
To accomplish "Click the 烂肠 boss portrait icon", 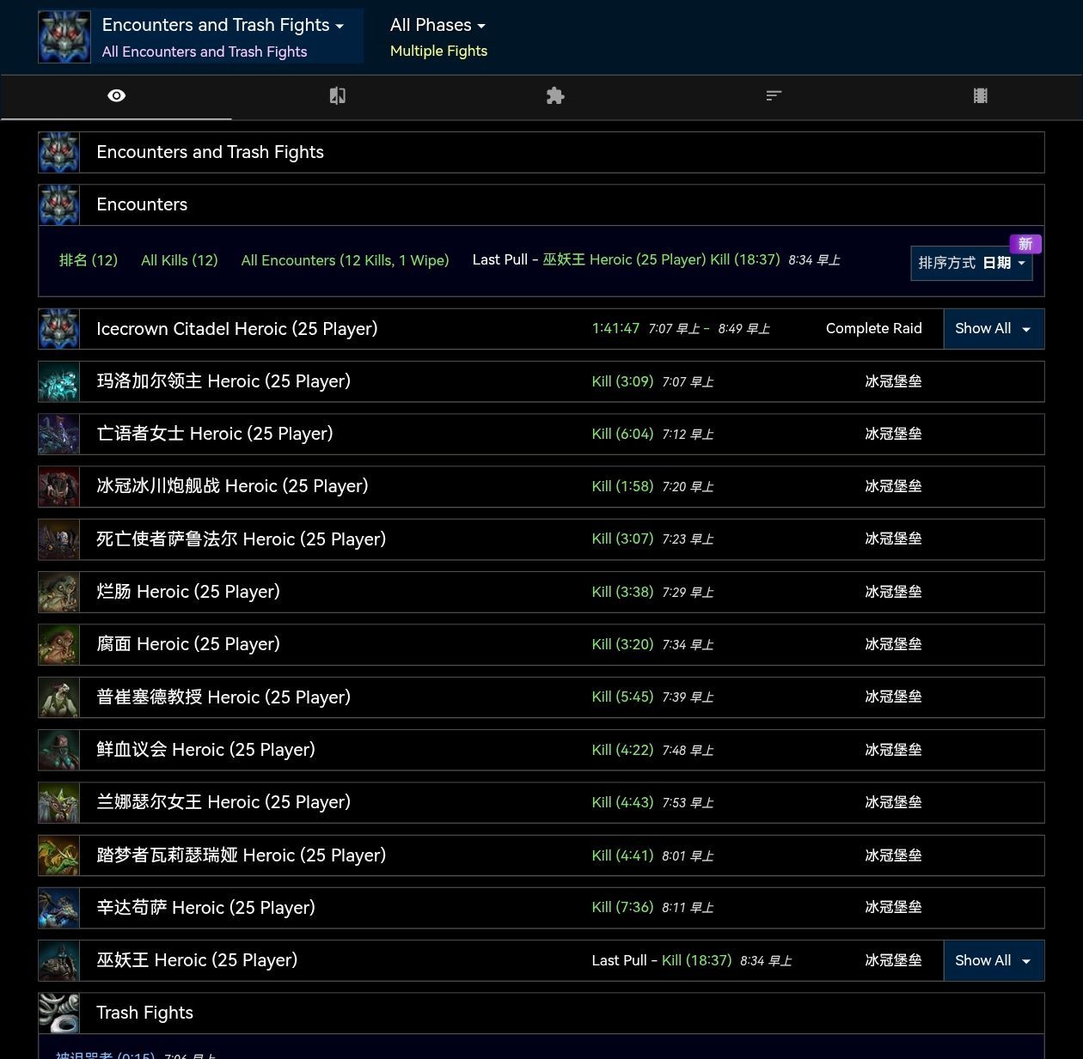I will (59, 593).
